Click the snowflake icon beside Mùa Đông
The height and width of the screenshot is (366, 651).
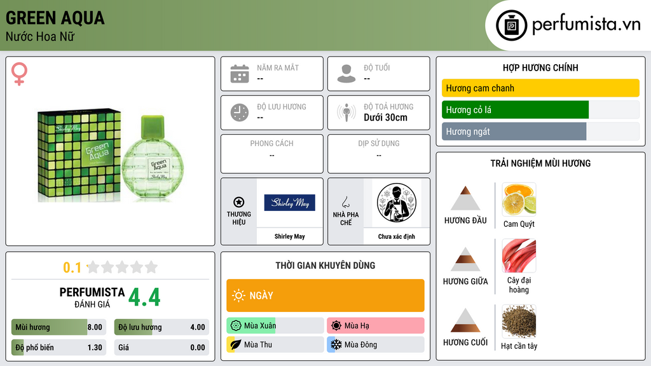(336, 344)
